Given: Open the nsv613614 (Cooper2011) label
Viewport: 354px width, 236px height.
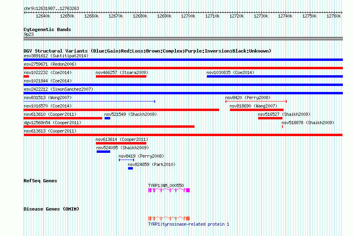Looking at the screenshot, I should point(122,139).
